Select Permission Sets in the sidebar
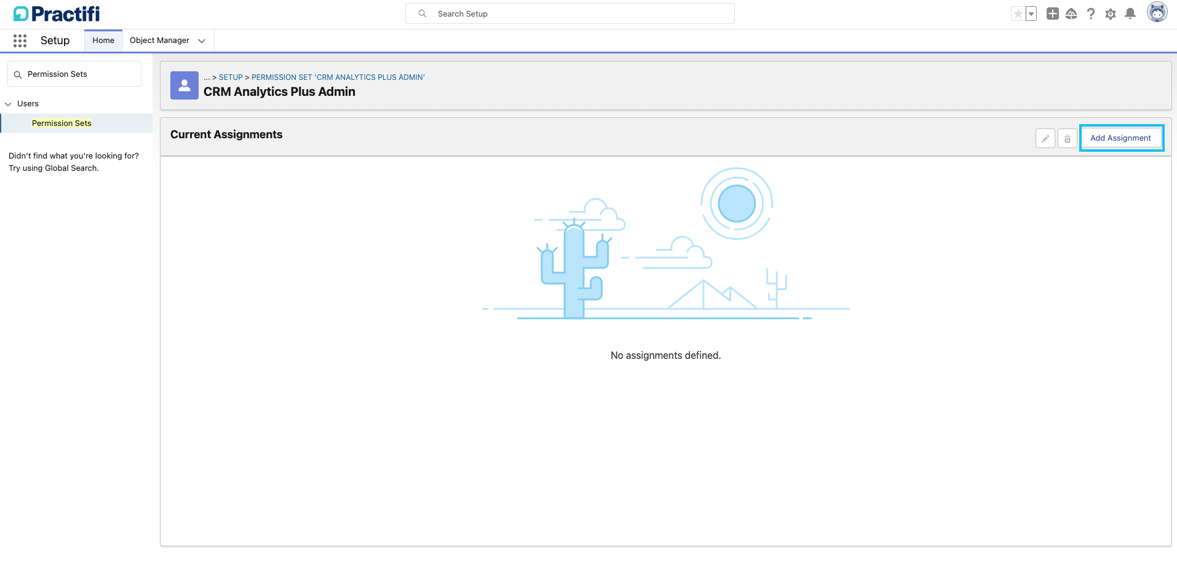 click(61, 123)
